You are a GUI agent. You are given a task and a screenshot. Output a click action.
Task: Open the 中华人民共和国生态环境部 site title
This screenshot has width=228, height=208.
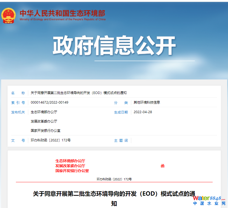click(62, 13)
